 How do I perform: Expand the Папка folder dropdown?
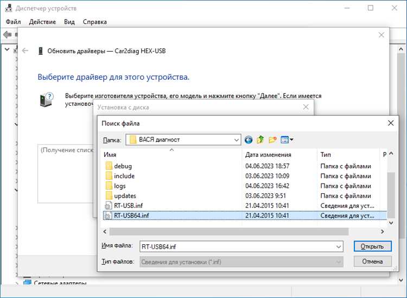tap(236, 140)
